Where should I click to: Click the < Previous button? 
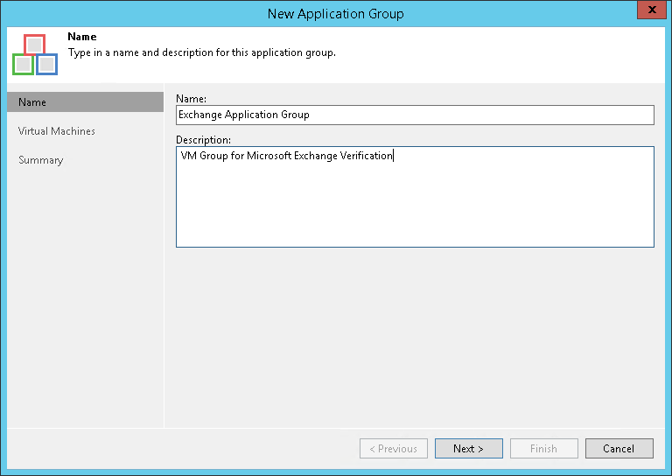click(x=394, y=449)
